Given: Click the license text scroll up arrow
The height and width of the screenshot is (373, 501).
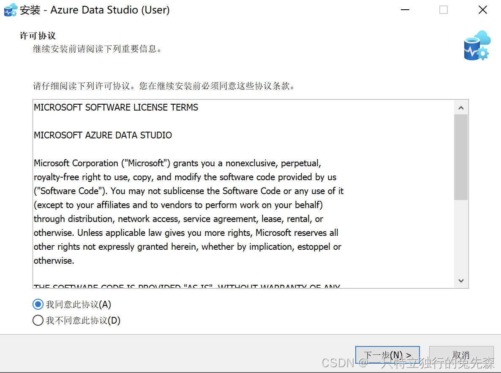Looking at the screenshot, I should tap(461, 108).
